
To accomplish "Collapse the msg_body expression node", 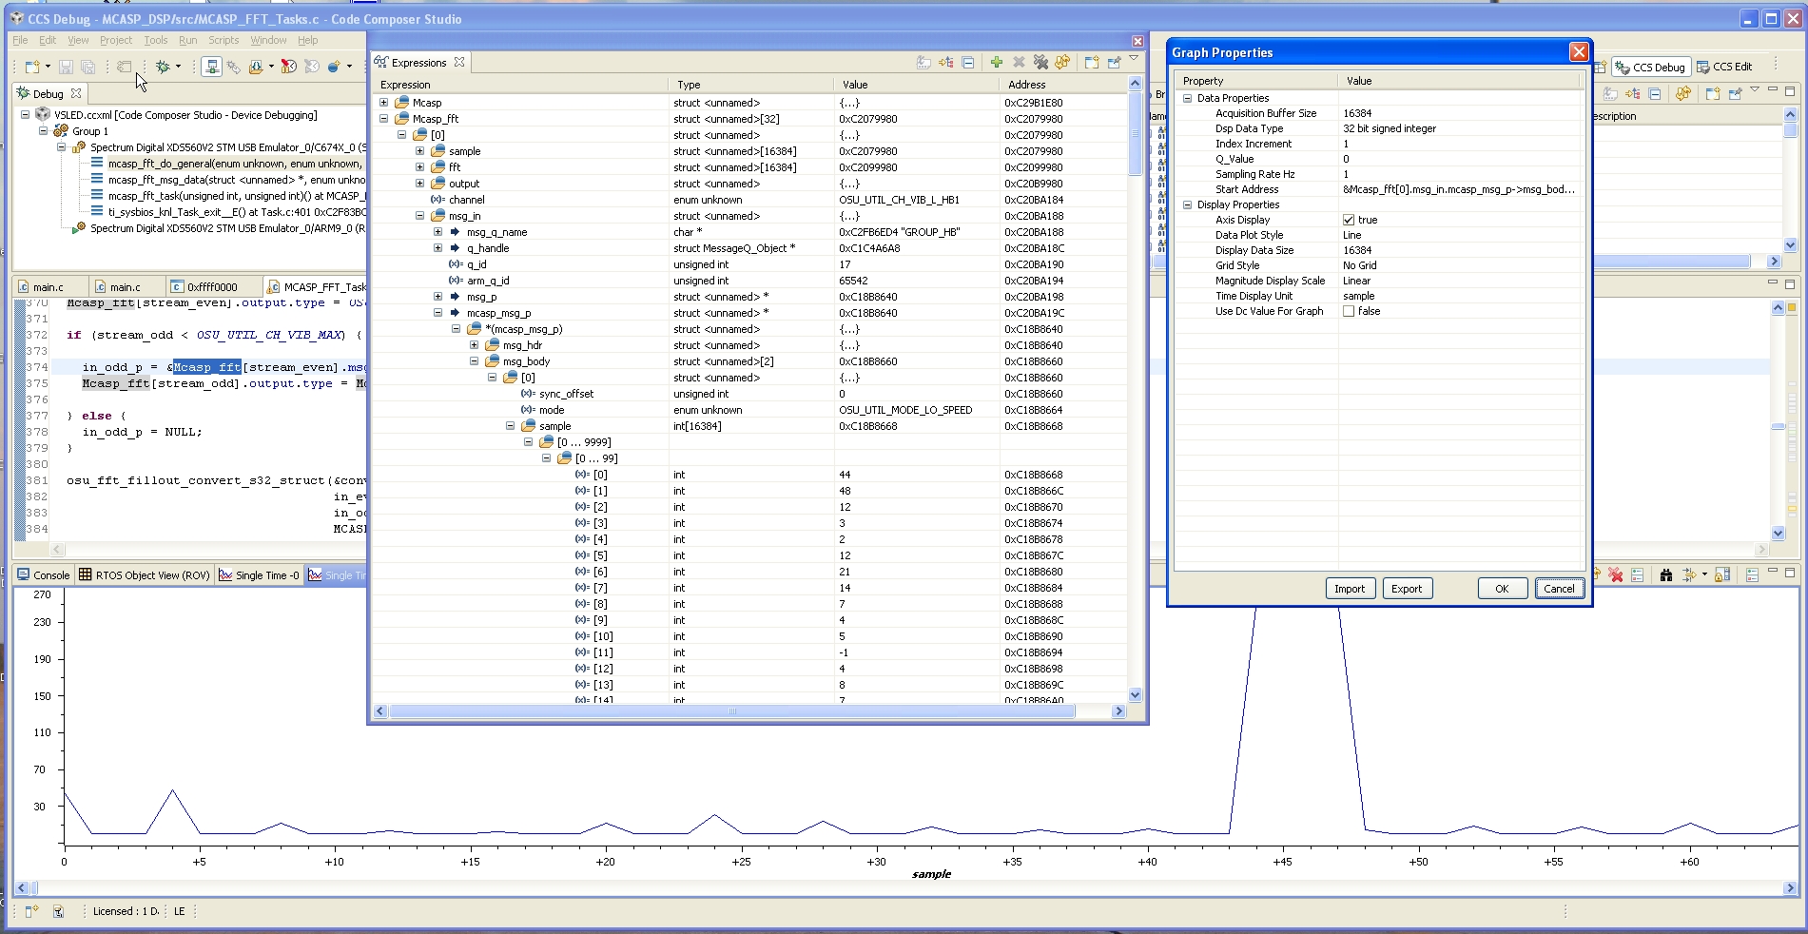I will tap(475, 361).
